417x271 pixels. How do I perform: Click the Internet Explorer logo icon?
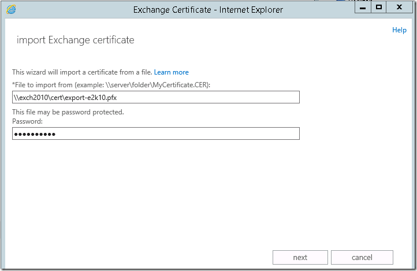[11, 10]
